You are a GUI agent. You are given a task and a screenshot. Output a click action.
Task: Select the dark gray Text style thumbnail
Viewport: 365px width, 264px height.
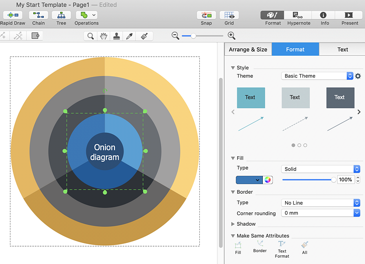point(340,98)
